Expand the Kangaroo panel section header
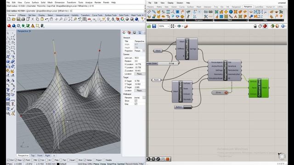Screen dimensions: 294x165 click(x=199, y=20)
